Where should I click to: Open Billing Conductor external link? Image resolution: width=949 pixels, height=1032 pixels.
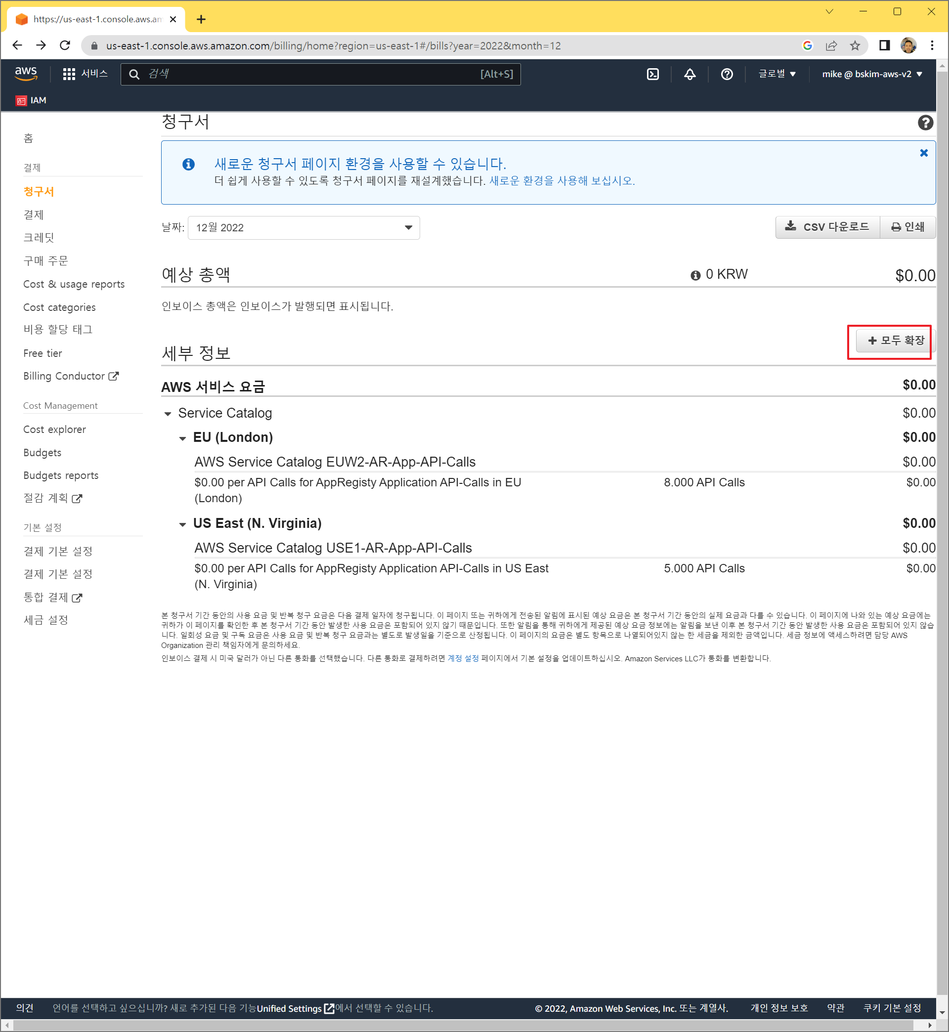71,376
